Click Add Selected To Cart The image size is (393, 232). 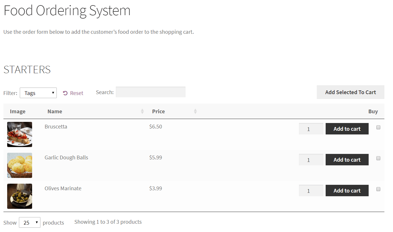350,92
